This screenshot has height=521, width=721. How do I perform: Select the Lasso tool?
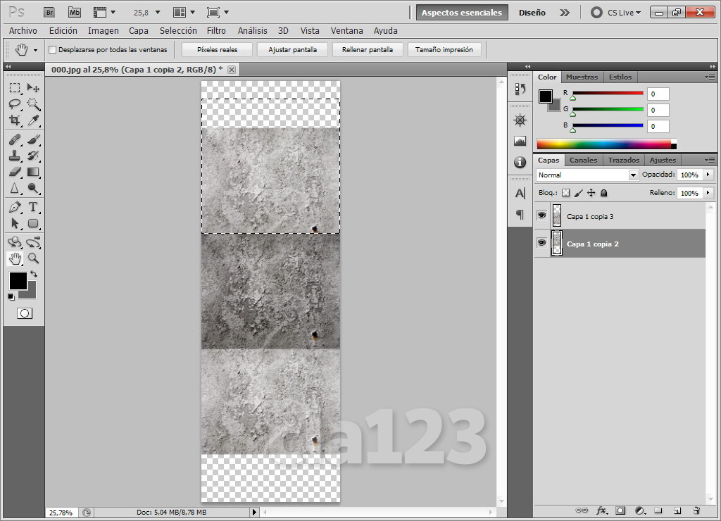click(15, 104)
